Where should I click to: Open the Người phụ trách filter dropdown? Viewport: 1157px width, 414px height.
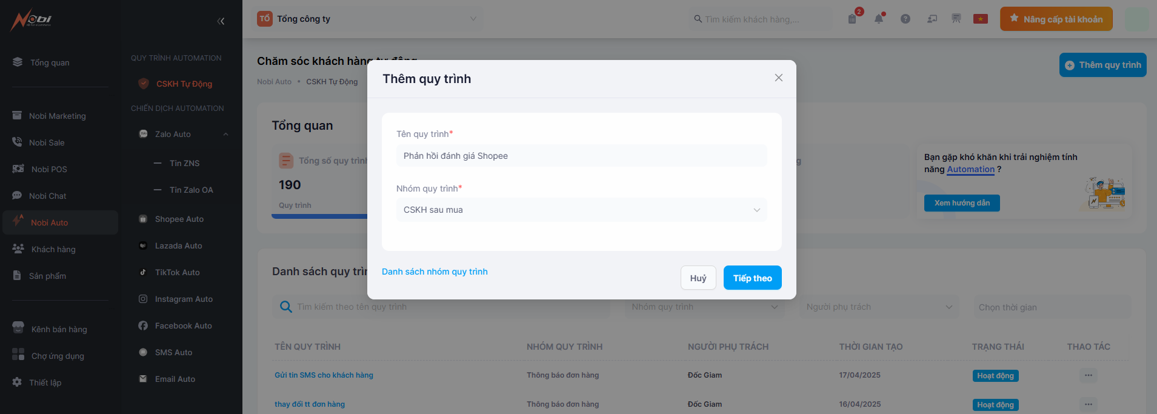879,307
